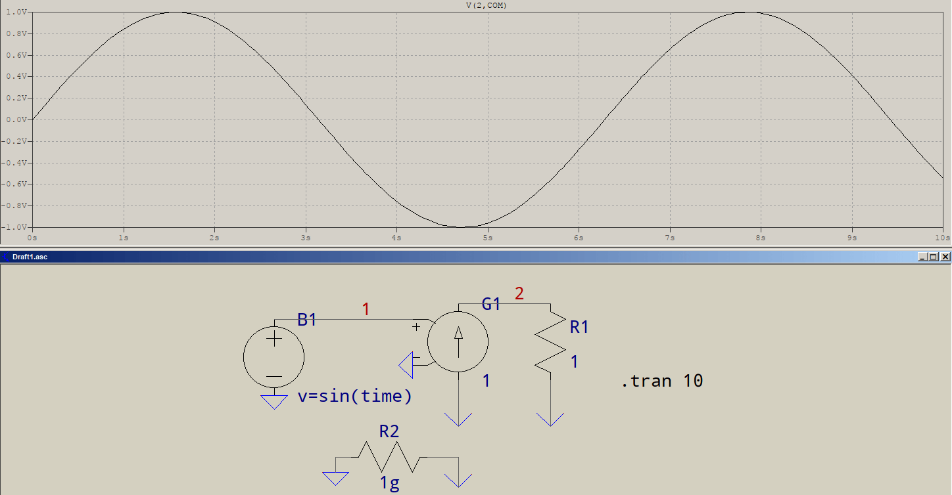Click the COM arrow symbol below R1
952x495 pixels.
(551, 420)
